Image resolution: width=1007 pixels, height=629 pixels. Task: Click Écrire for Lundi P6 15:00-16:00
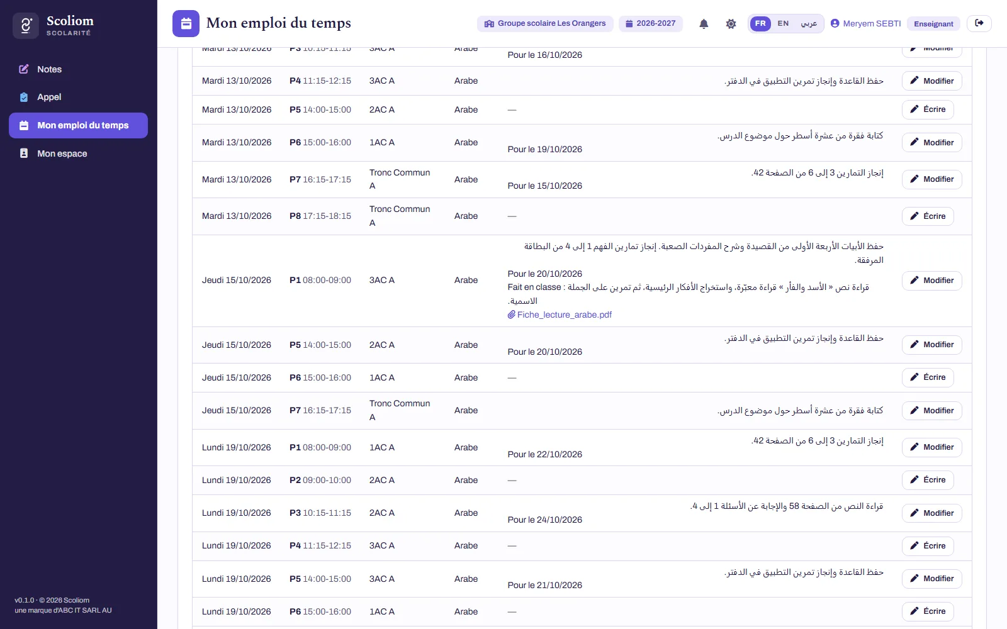click(928, 611)
